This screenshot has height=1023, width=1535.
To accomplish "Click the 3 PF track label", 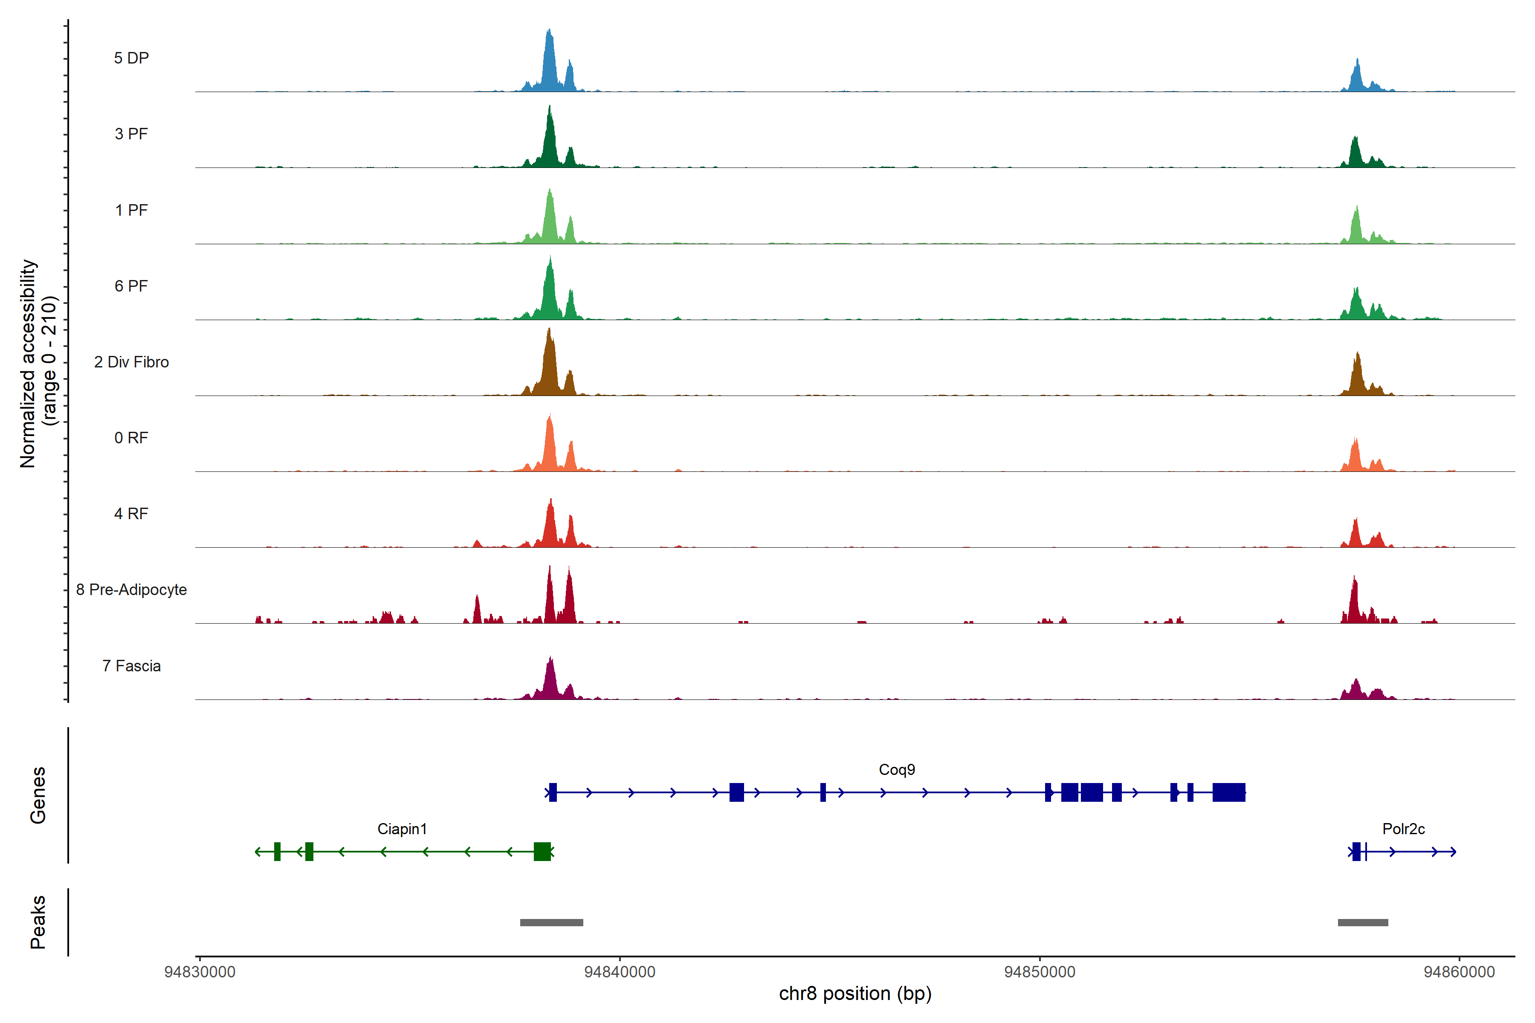I will coord(131,134).
